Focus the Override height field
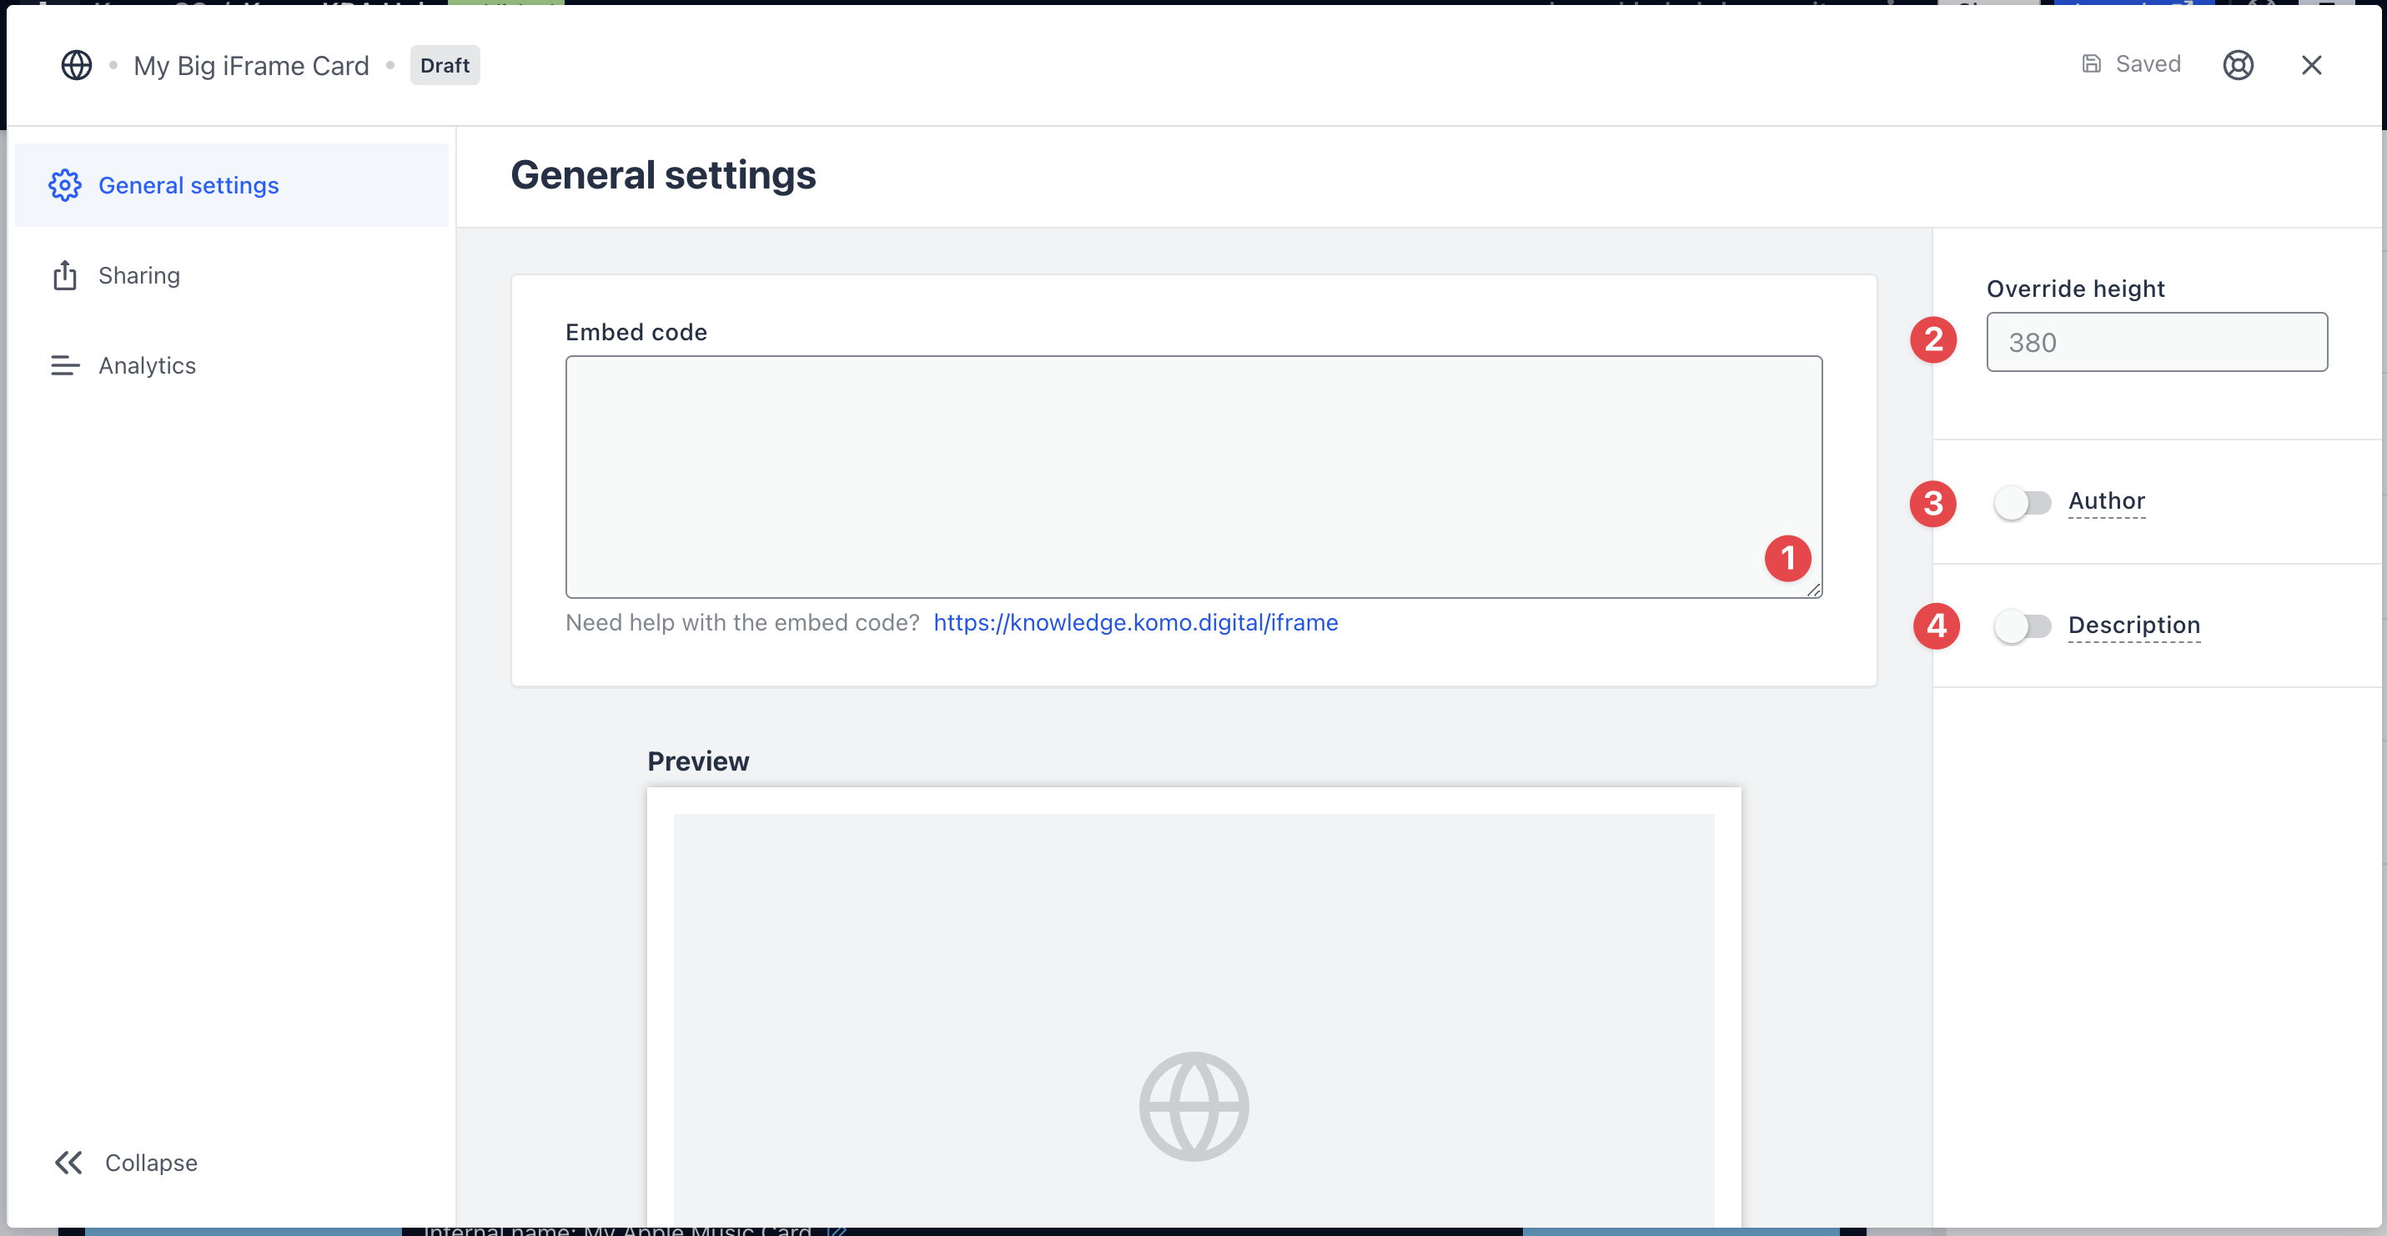The image size is (2387, 1236). pyautogui.click(x=2155, y=342)
